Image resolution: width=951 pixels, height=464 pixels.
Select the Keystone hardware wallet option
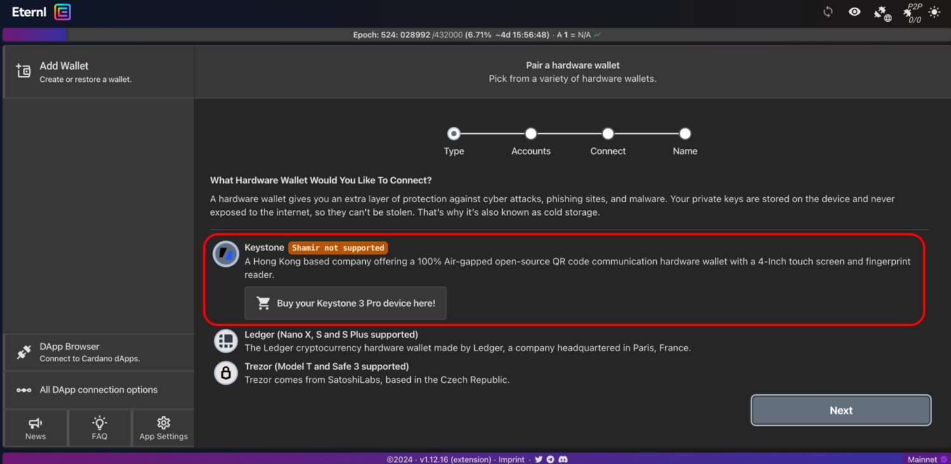point(264,248)
